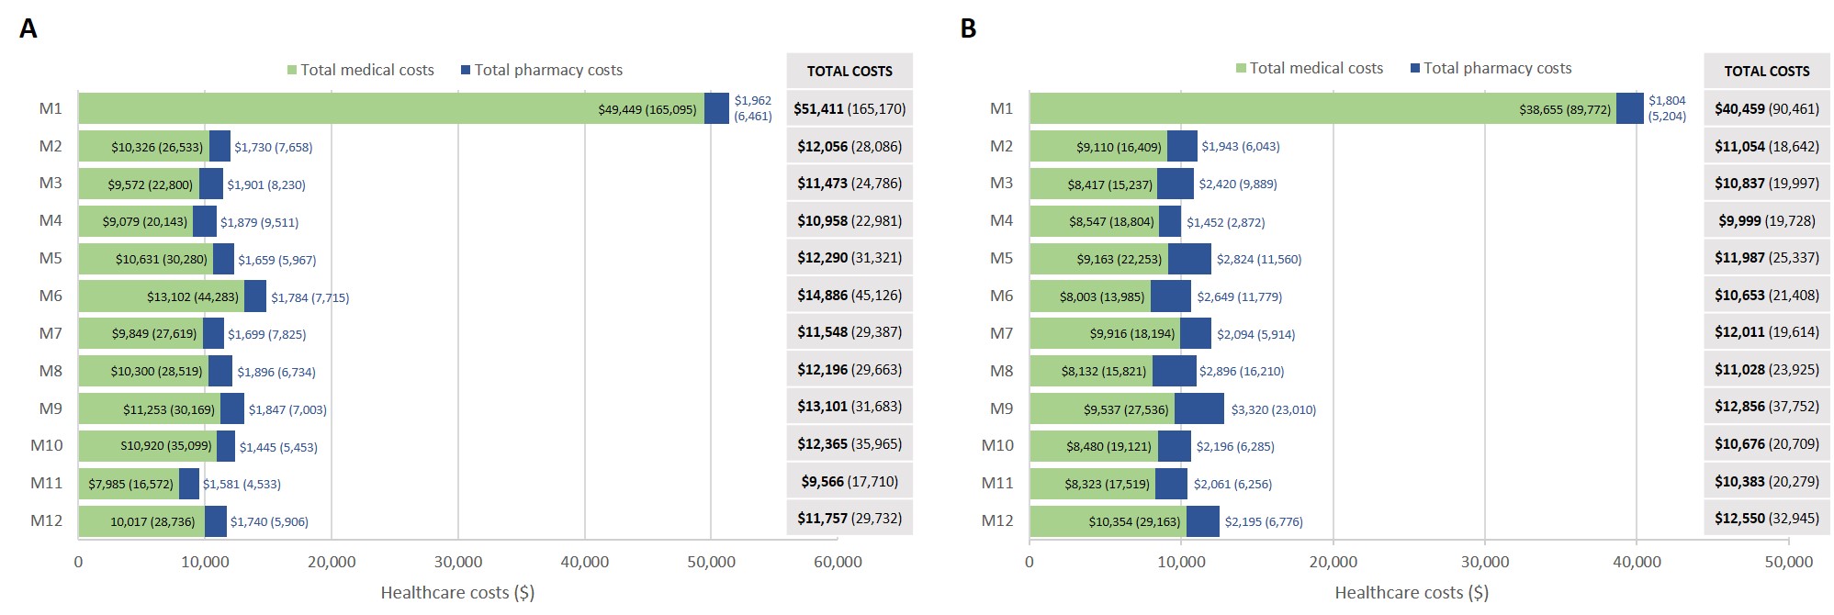Click the Healthcare costs ($) axis title in chart A
The width and height of the screenshot is (1834, 615).
[x=457, y=593]
